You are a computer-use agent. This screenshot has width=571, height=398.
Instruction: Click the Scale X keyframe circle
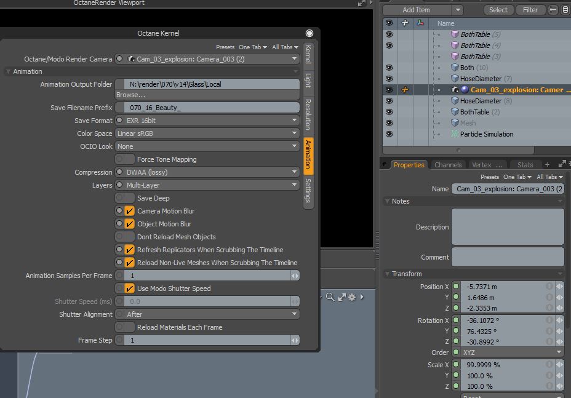click(x=456, y=364)
